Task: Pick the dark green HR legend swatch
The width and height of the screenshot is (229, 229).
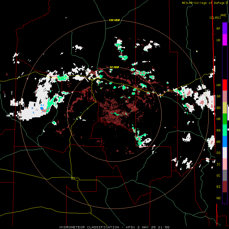Action: click(225, 119)
